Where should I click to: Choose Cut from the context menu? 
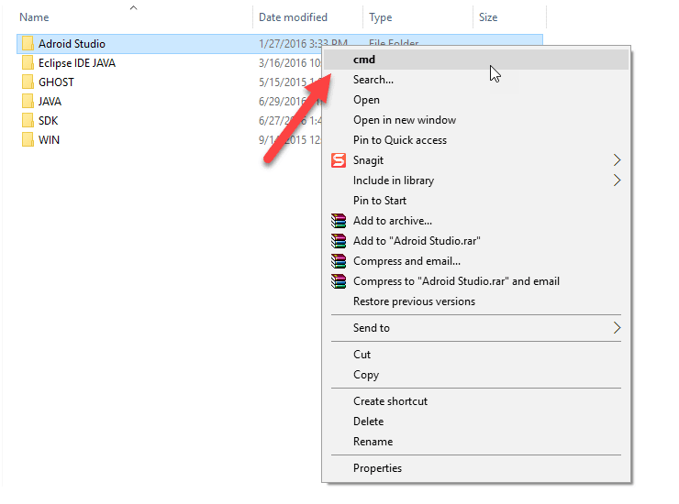(476, 355)
